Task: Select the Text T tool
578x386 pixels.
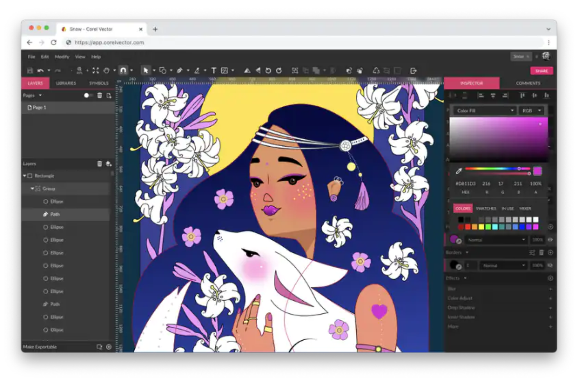Action: [x=214, y=71]
